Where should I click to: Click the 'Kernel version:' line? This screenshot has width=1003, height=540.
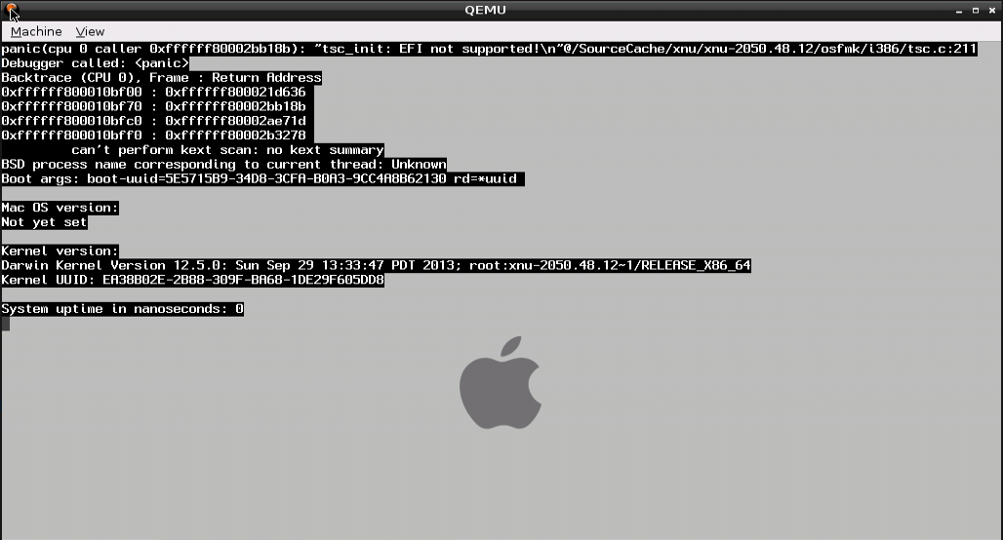(60, 251)
